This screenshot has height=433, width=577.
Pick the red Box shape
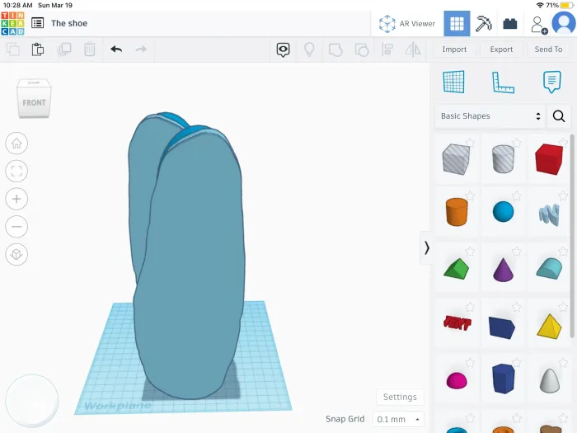tap(549, 158)
